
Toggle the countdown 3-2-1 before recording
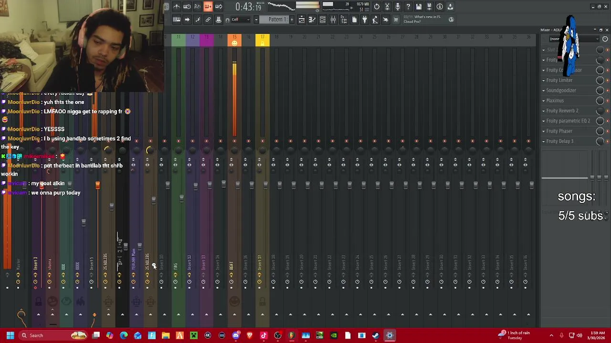[x=198, y=7]
